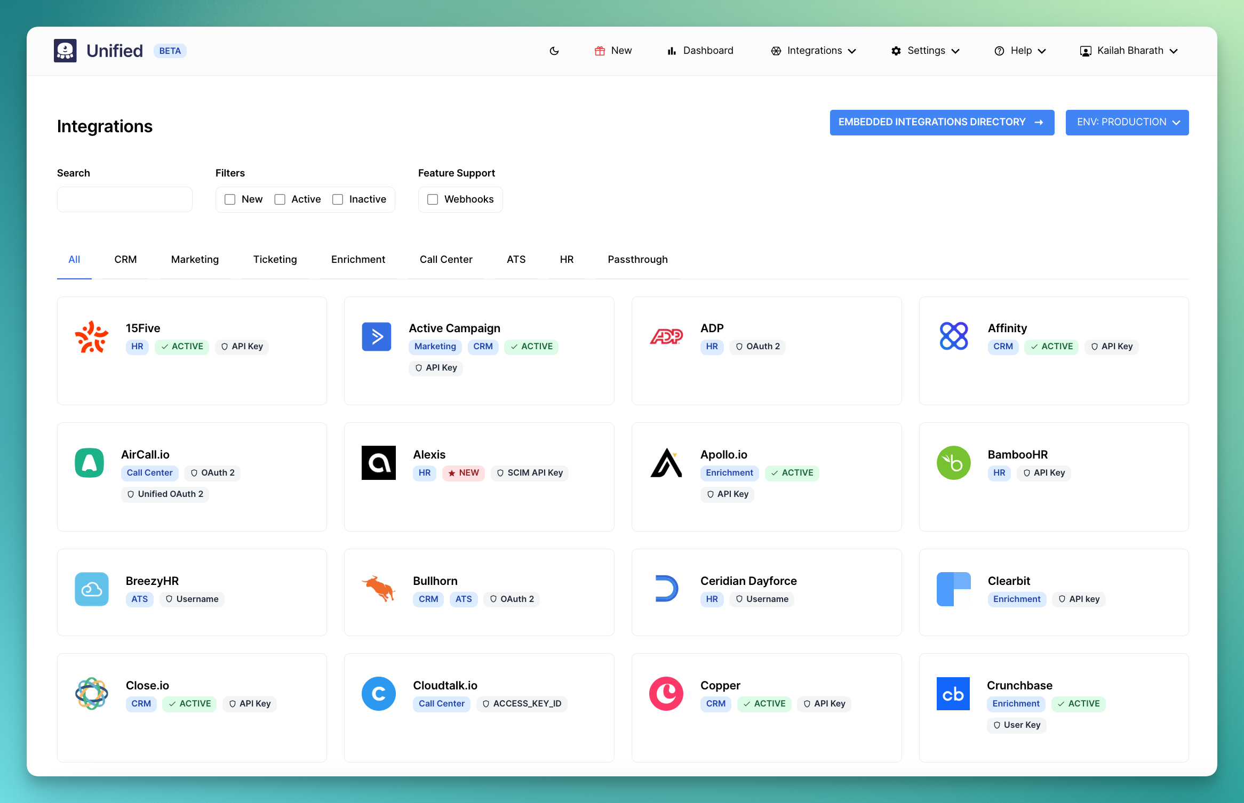Click the Unified logo icon

pyautogui.click(x=65, y=51)
